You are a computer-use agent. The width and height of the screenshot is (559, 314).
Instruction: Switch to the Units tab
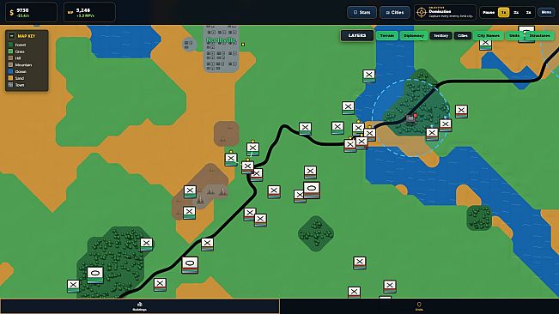pos(419,306)
